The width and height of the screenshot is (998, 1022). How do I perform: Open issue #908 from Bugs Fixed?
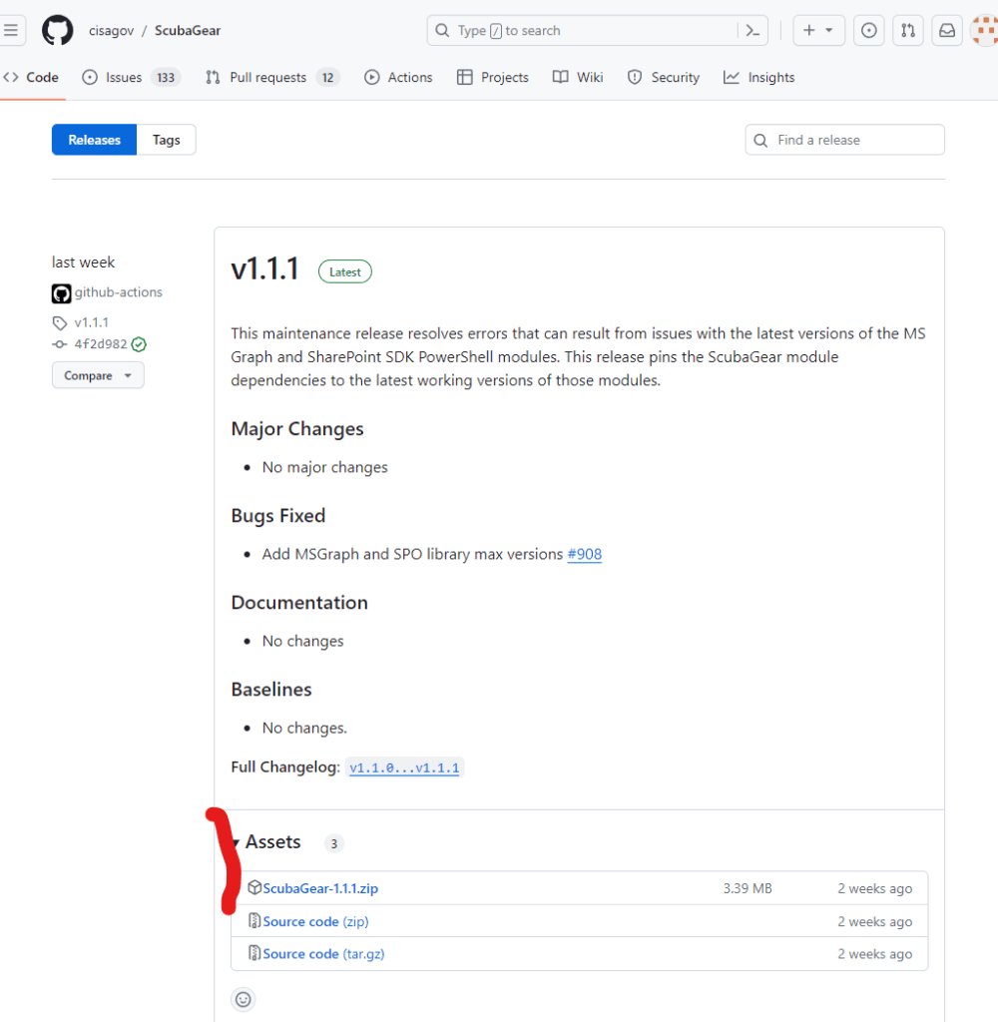[x=585, y=554]
